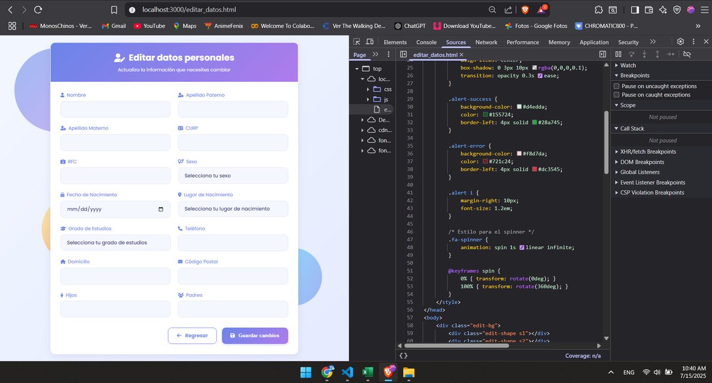
Task: Click step out of function icon
Action: 657,55
